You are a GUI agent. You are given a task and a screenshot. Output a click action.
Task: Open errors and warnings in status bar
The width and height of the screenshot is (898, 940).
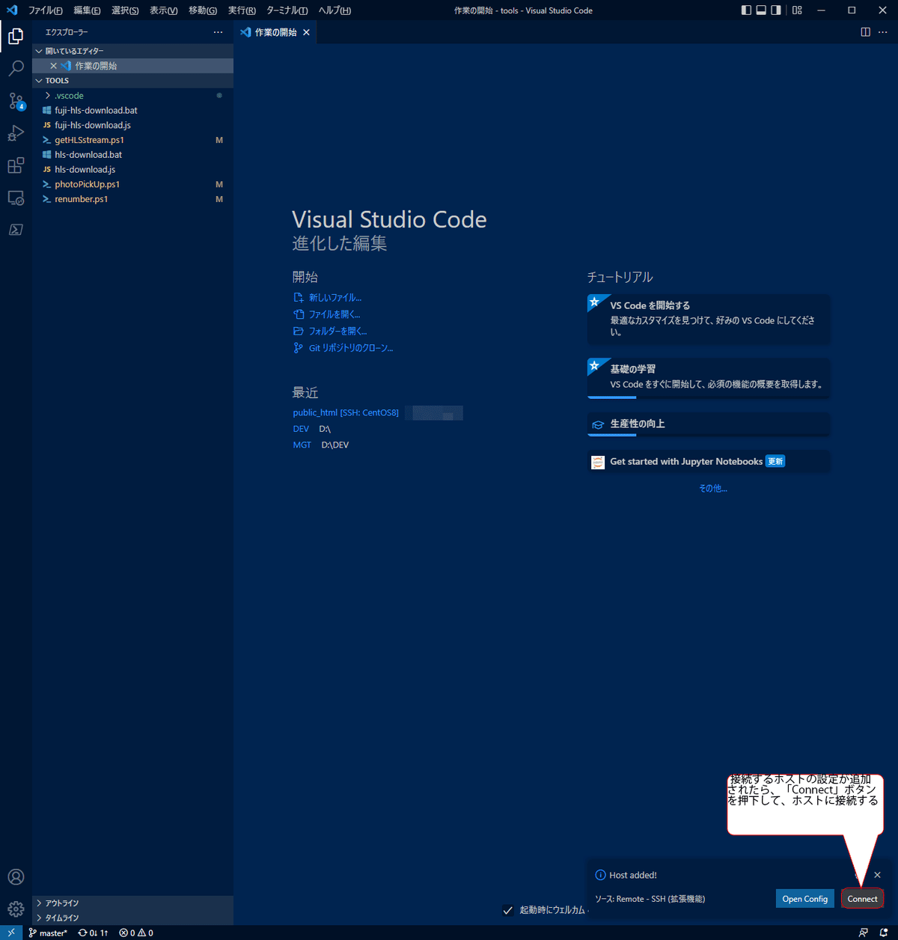[x=136, y=933]
